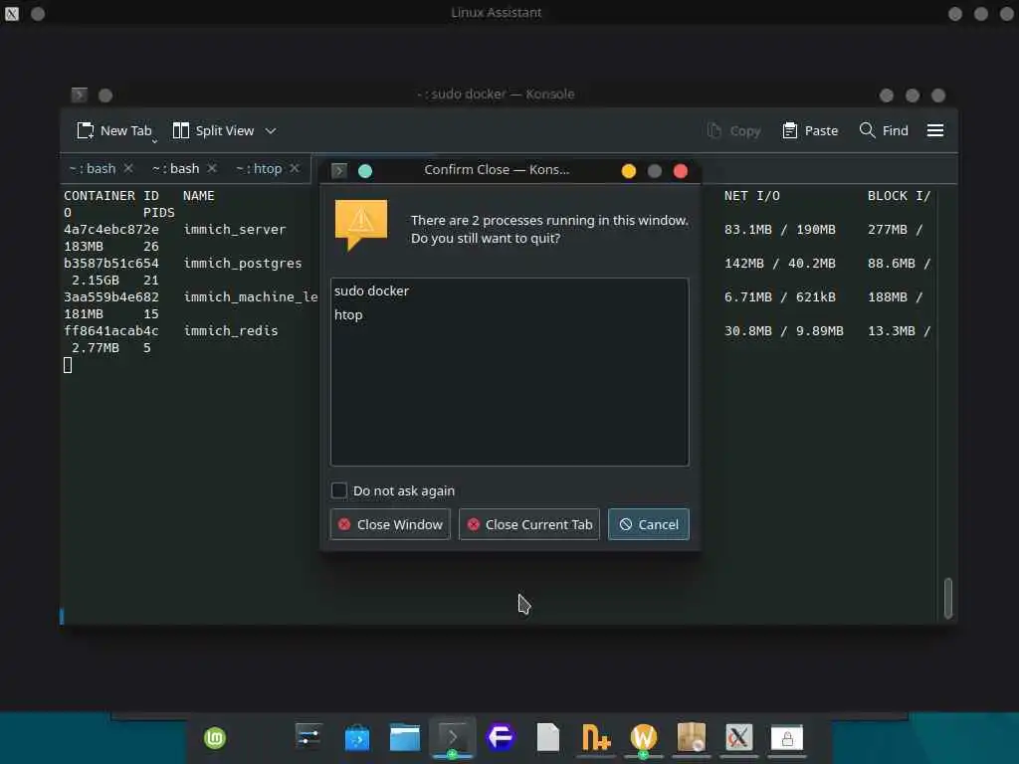This screenshot has width=1019, height=764.
Task: Switch to the second bash tab
Action: (x=175, y=168)
